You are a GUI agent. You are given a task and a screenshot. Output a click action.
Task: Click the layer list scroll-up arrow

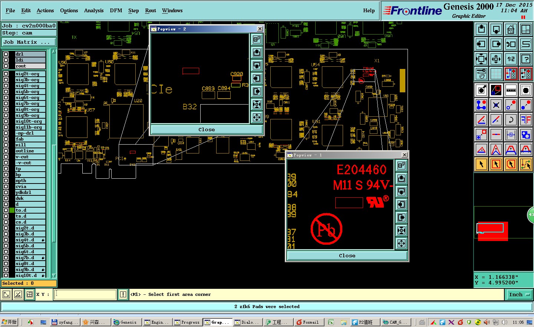[54, 52]
